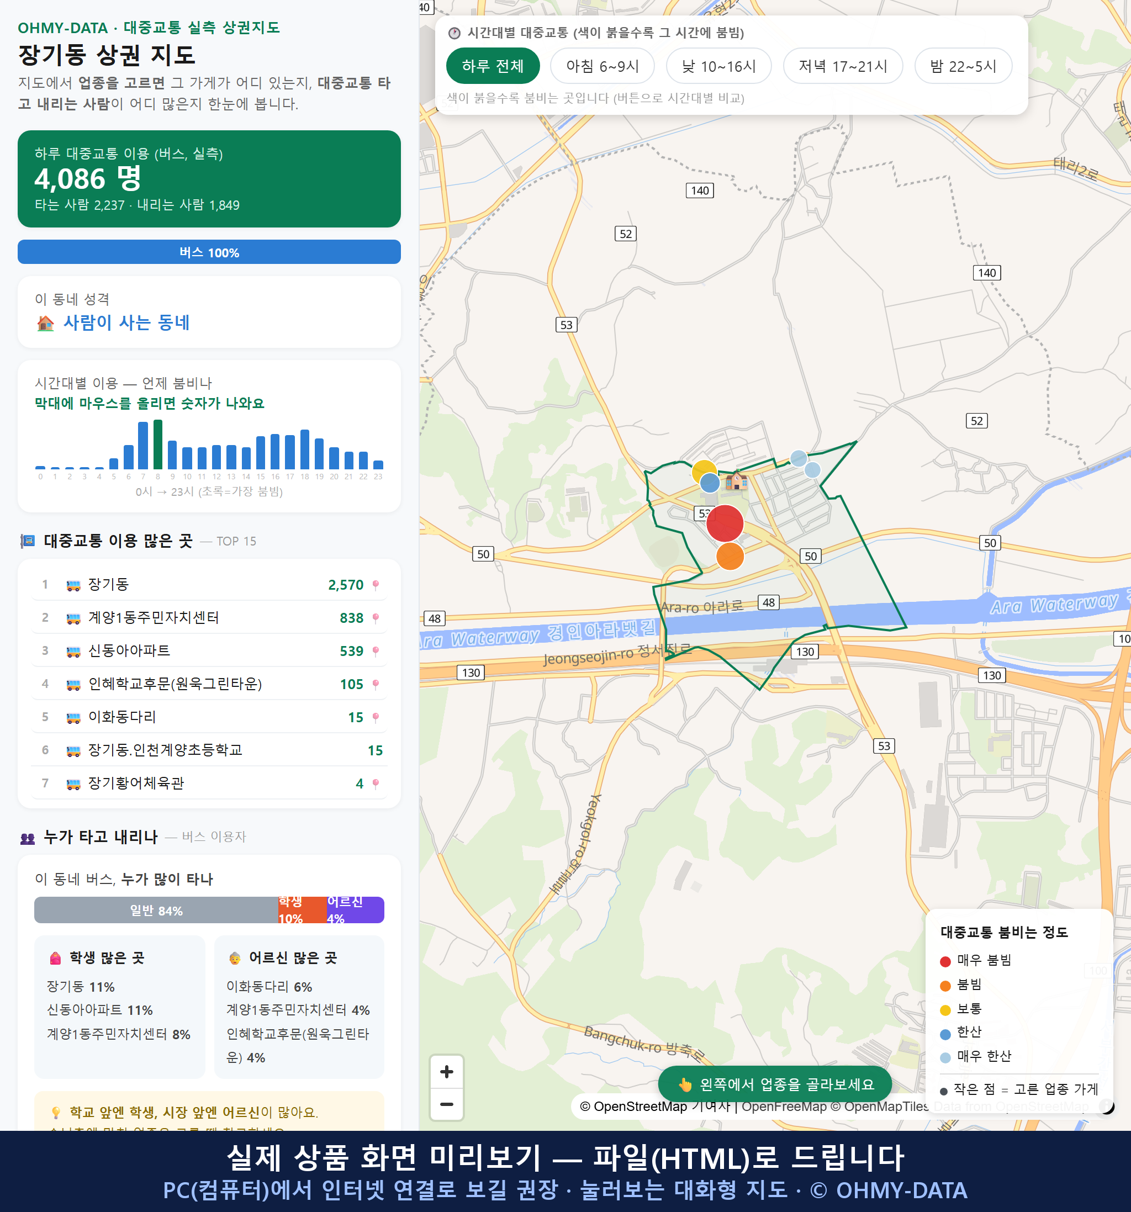Click the 버스 100% progress bar

click(x=209, y=252)
